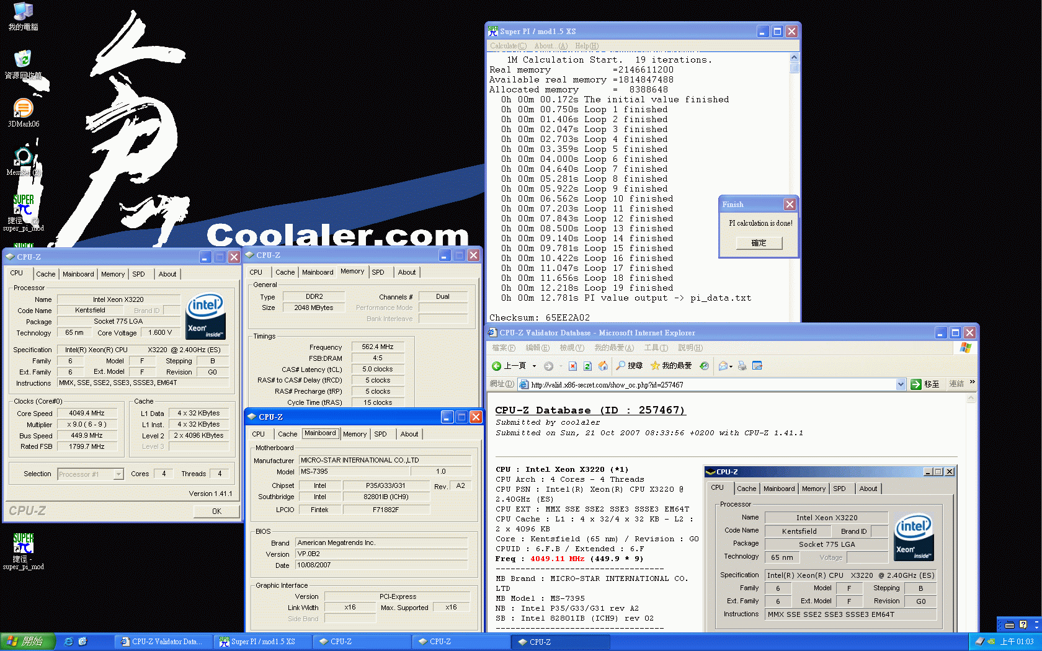Open the MemSet desktop shortcut icon
The width and height of the screenshot is (1042, 651).
pos(23,161)
